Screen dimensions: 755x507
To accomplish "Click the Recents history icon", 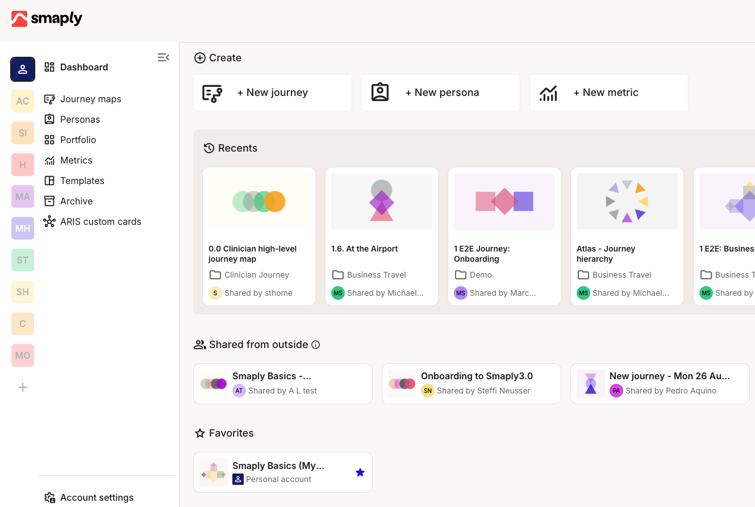I will 209,148.
